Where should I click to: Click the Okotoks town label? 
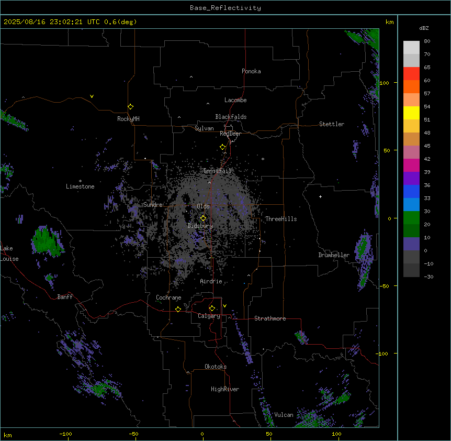click(216, 367)
